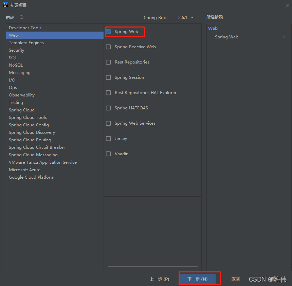Choose Spring Cloud Circuit Breaker category
Image resolution: width=292 pixels, height=286 pixels.
coord(55,147)
